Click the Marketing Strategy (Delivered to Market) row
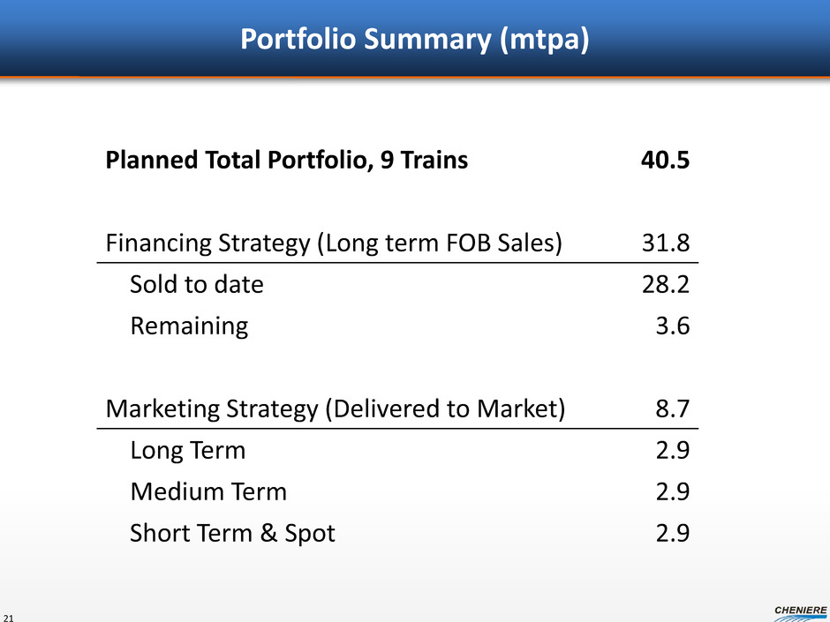The image size is (830, 622). pyautogui.click(x=336, y=409)
